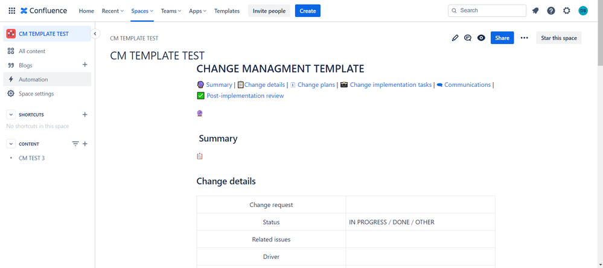The width and height of the screenshot is (603, 268).
Task: Collapse the Shortcuts section chevron
Action: click(11, 115)
